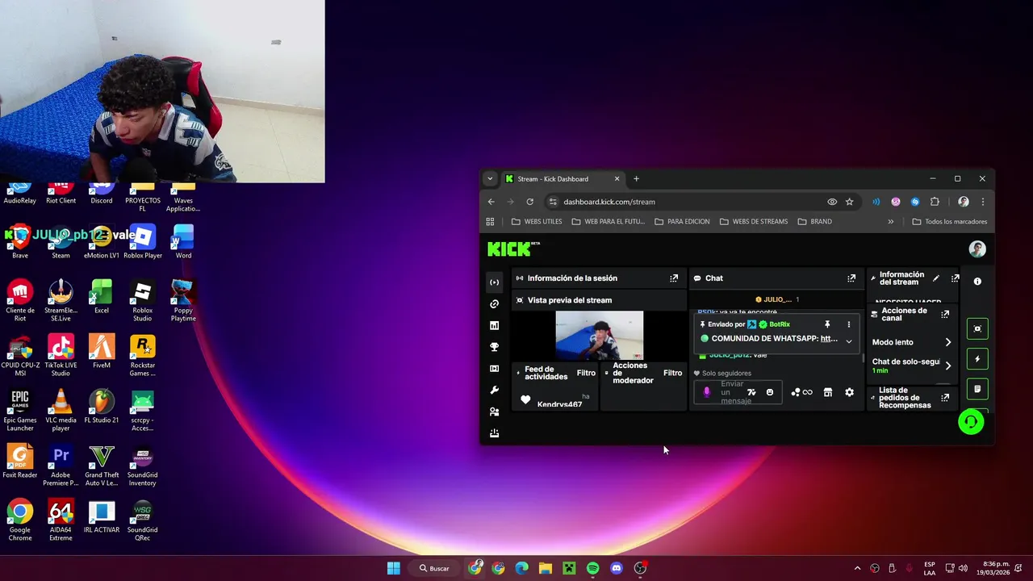Open the video clips icon in Kick sidebar
The width and height of the screenshot is (1033, 581).
tap(495, 369)
